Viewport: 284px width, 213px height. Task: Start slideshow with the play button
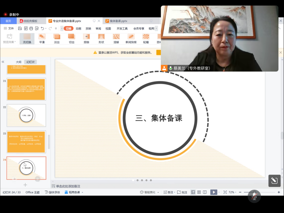tap(213, 192)
